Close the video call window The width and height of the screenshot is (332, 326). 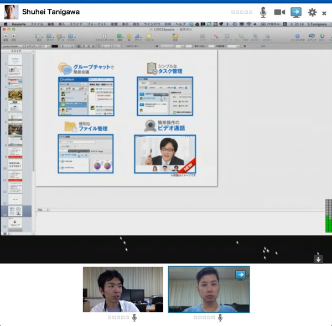pos(324,13)
